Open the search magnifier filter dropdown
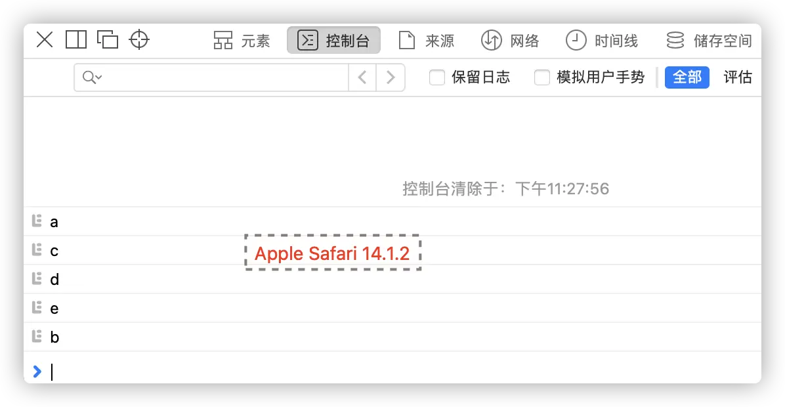Image resolution: width=785 pixels, height=407 pixels. 92,77
